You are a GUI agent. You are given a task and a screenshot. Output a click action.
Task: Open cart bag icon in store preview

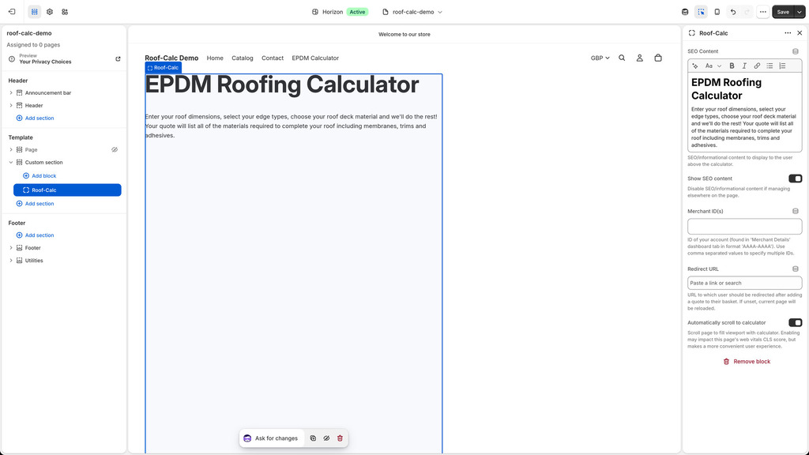pyautogui.click(x=658, y=58)
